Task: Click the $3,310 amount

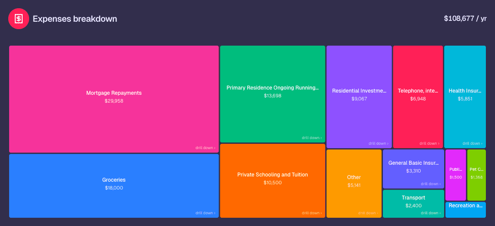Action: tap(414, 171)
